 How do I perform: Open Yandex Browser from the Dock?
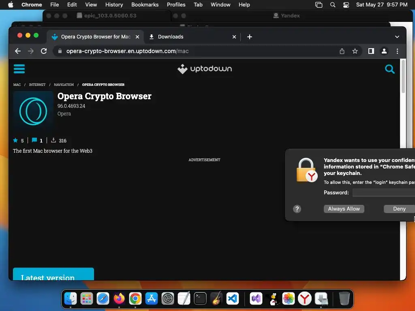coord(305,298)
